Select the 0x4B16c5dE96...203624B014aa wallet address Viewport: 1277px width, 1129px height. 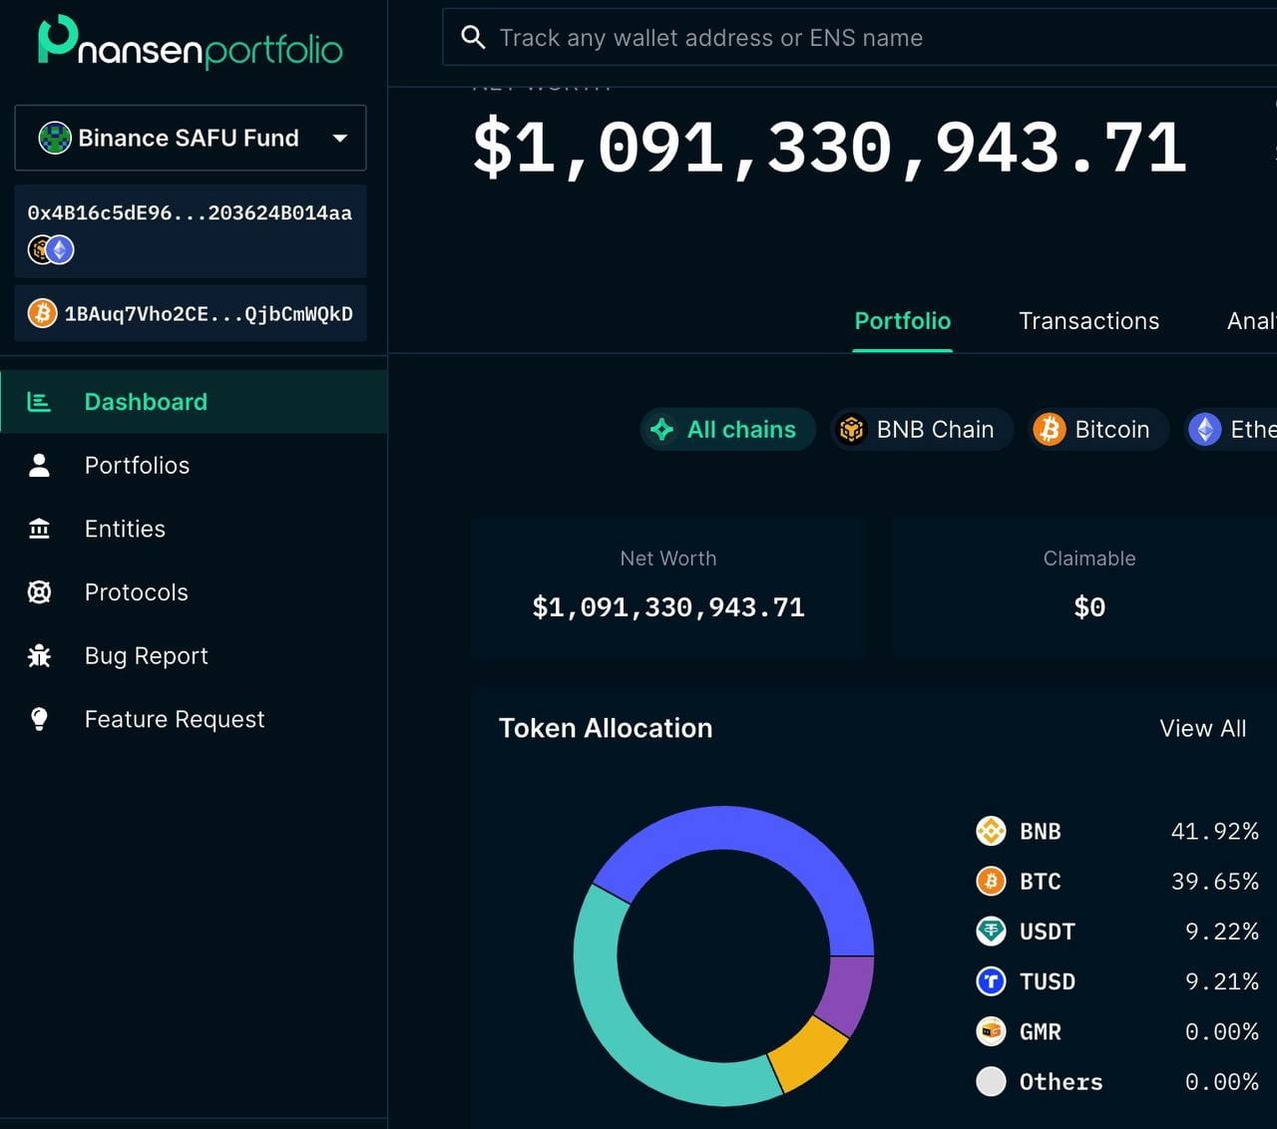pos(191,230)
